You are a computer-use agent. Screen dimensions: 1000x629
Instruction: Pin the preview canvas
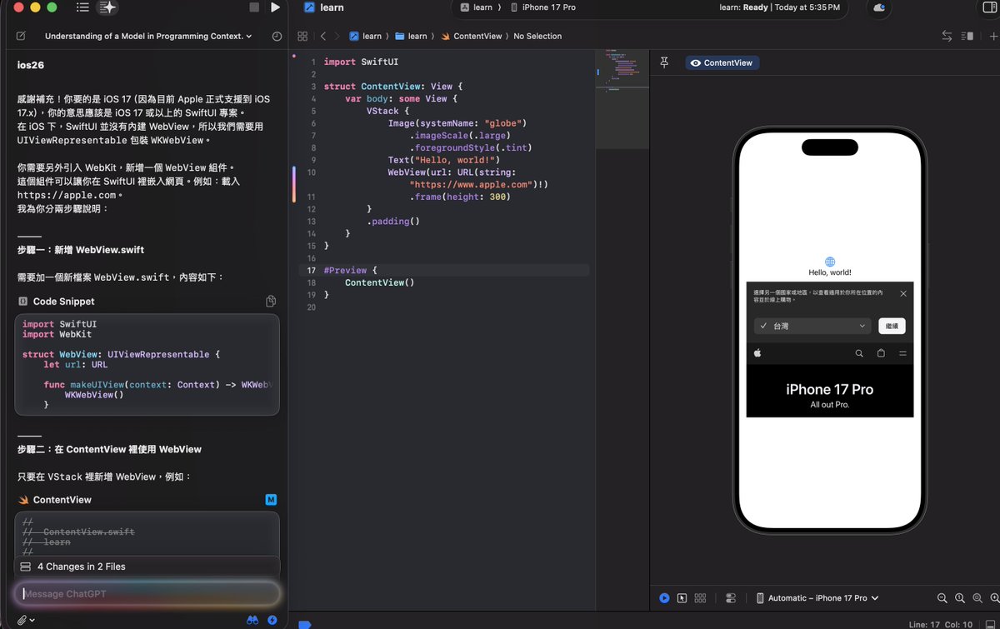click(x=664, y=62)
